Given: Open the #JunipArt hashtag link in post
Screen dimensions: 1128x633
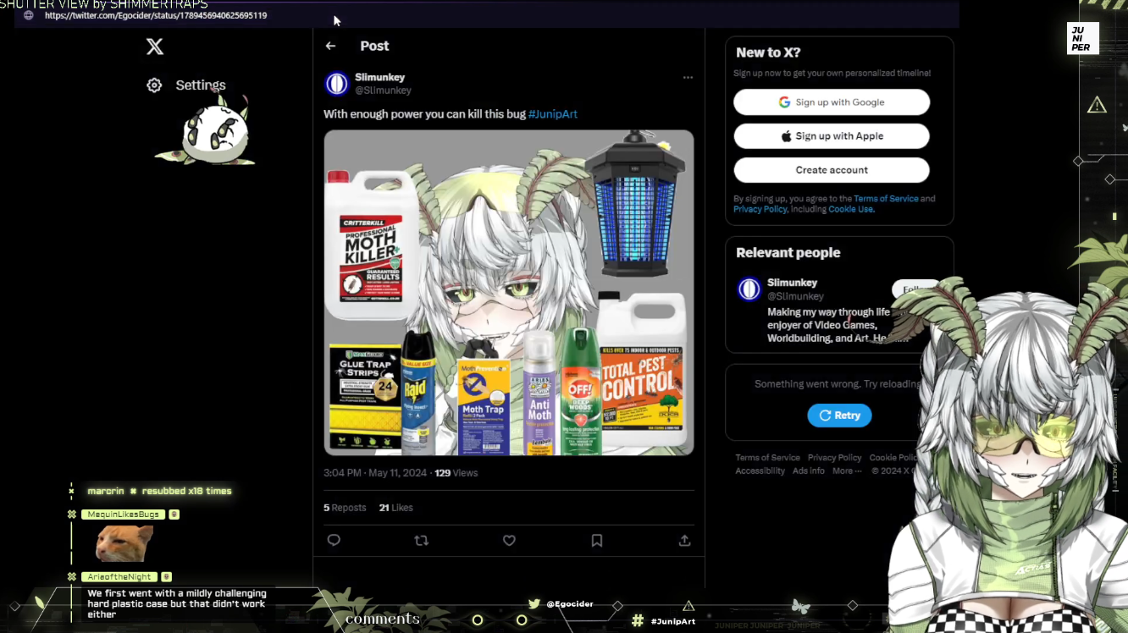Looking at the screenshot, I should coord(553,114).
